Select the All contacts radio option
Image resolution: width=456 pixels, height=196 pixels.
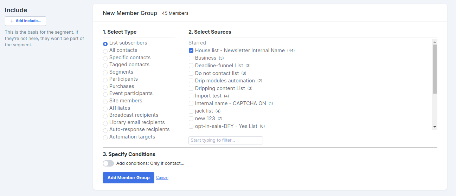(x=105, y=51)
